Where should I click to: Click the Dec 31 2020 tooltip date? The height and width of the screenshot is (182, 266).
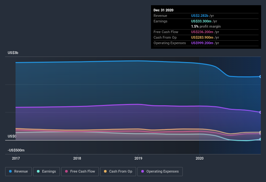coord(163,10)
